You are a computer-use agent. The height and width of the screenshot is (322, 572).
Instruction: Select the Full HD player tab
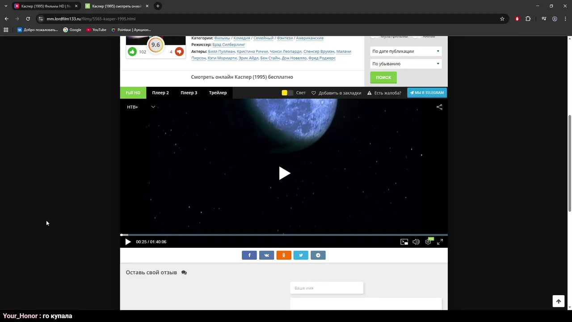133,93
